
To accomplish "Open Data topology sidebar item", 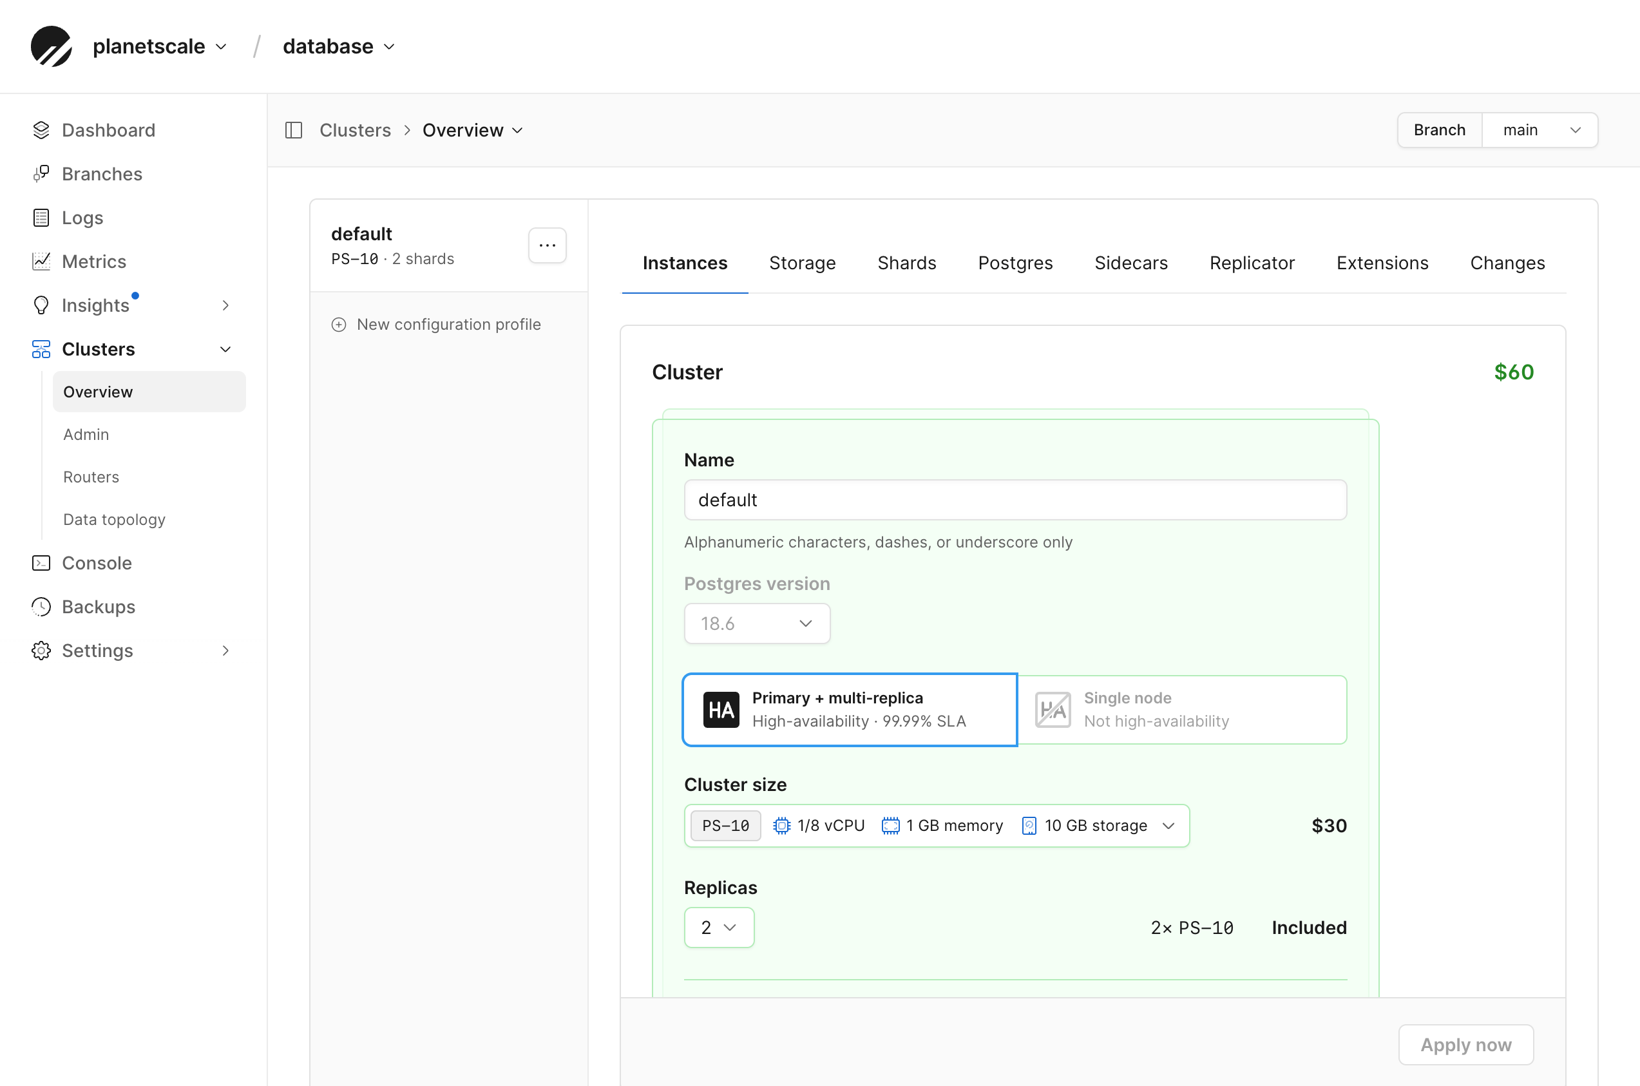I will click(113, 519).
